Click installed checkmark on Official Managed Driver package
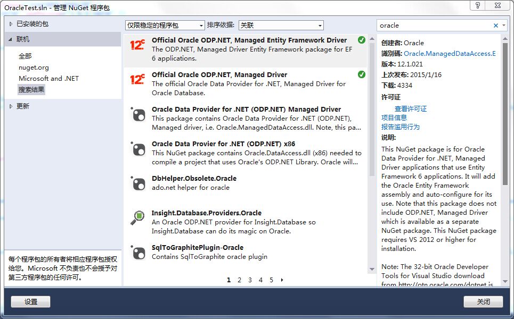Viewport: 514px width, 319px height. tap(362, 74)
